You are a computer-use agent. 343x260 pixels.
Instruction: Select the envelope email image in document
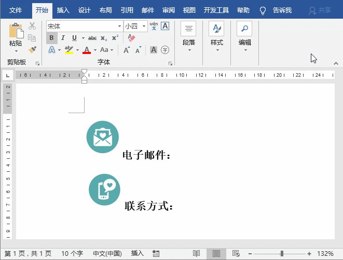103,137
